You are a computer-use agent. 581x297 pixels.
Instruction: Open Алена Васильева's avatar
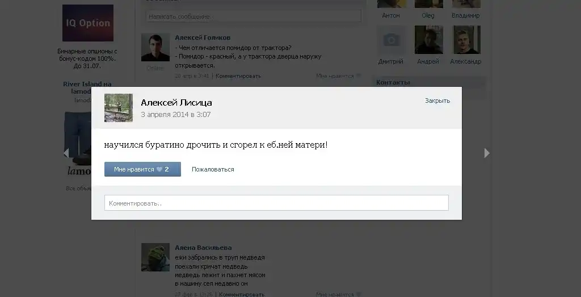(x=155, y=257)
